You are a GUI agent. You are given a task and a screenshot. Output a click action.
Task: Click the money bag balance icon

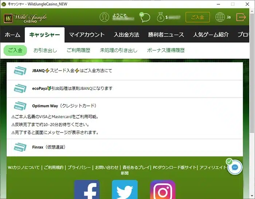click(x=161, y=17)
